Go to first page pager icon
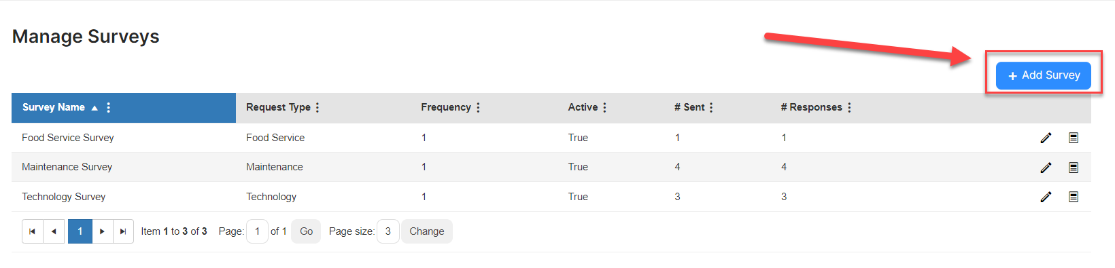This screenshot has width=1115, height=268. pos(32,231)
